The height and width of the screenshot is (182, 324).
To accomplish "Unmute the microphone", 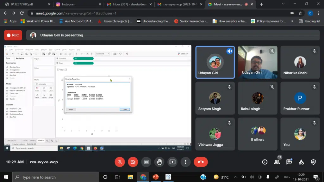I will coord(120,162).
